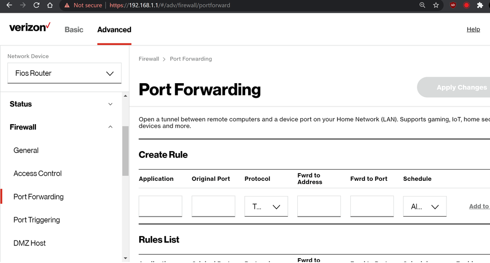Click the Verizon logo
The image size is (490, 263).
(x=29, y=28)
